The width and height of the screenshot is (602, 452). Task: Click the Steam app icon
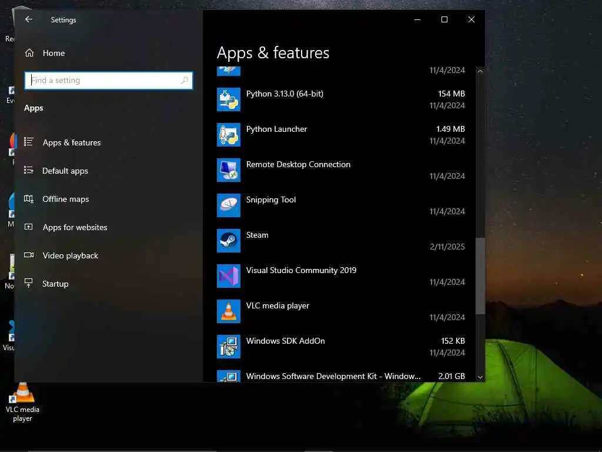(x=229, y=241)
